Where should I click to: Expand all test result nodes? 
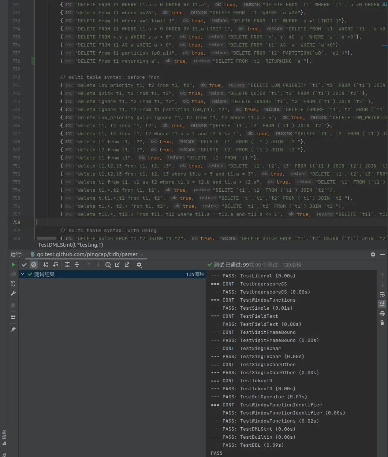click(x=67, y=265)
